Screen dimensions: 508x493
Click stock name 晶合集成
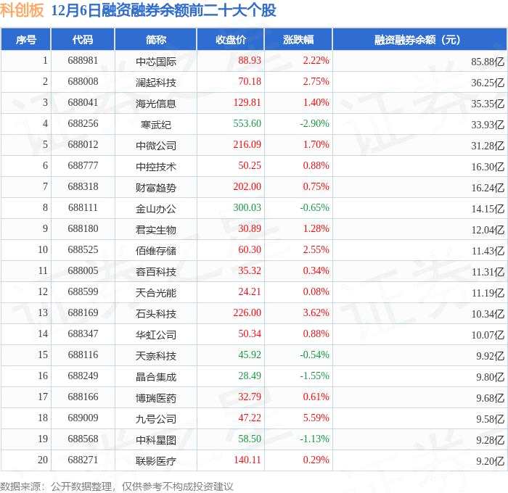(156, 377)
